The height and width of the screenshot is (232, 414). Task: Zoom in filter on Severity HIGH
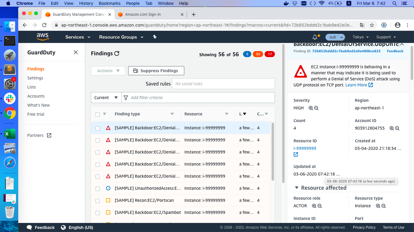[311, 108]
